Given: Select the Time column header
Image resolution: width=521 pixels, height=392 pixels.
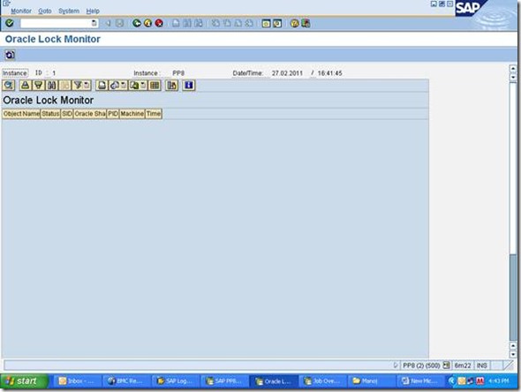Looking at the screenshot, I should 154,114.
